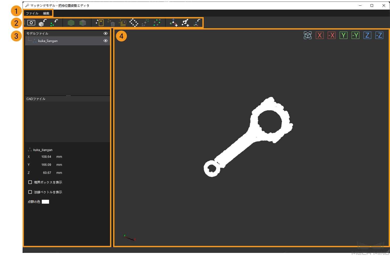The height and width of the screenshot is (256, 390).
Task: Switch to isometric cube view
Action: pyautogui.click(x=308, y=35)
